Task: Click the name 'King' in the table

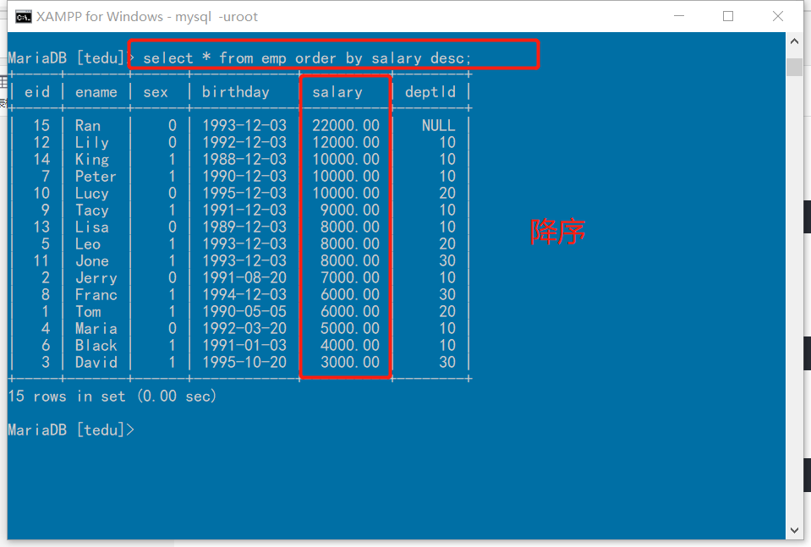Action: click(x=92, y=159)
